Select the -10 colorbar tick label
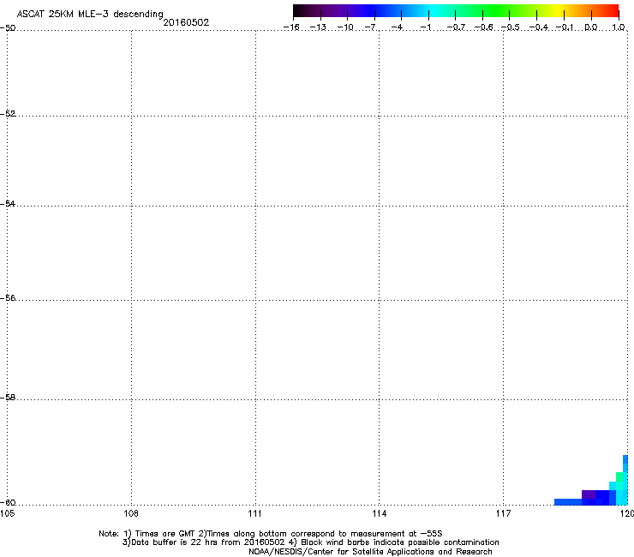Viewport: 634px width, 557px height. point(345,27)
